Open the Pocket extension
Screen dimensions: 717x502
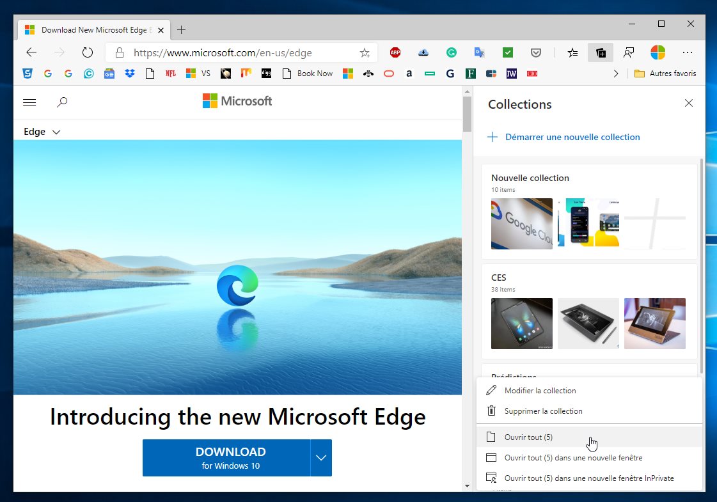(x=536, y=52)
